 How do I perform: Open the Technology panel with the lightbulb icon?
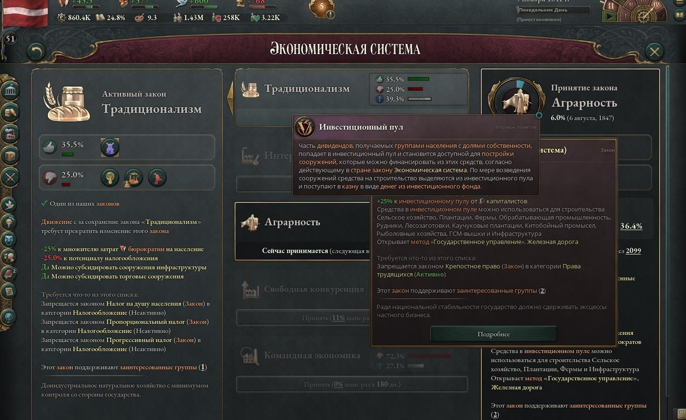pos(9,221)
